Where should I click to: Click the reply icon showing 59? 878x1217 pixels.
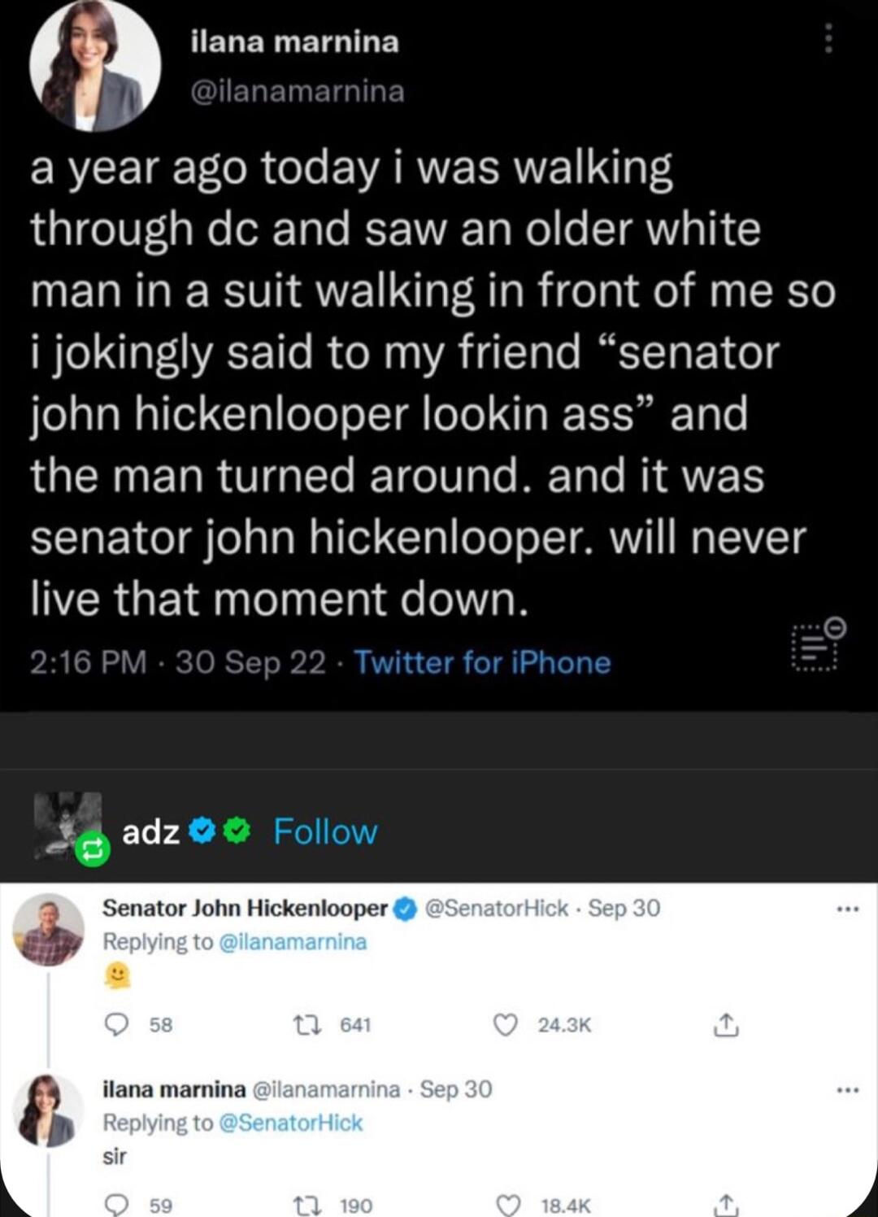[116, 1202]
